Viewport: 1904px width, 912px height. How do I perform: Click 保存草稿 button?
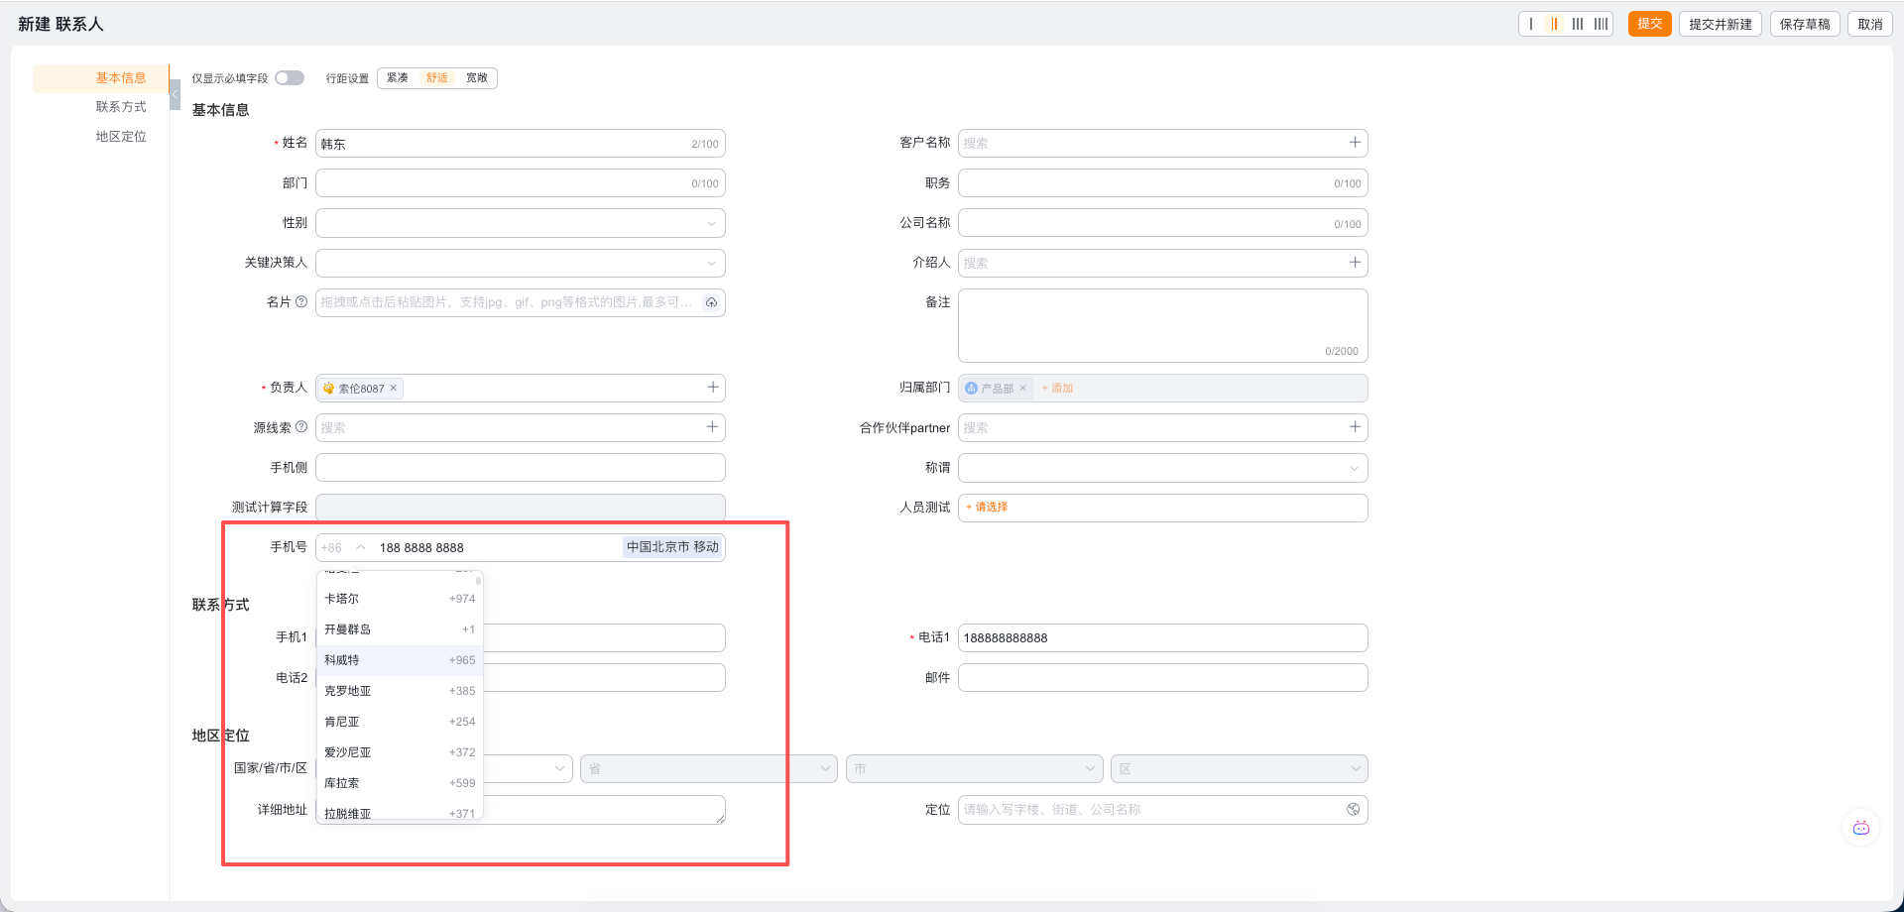1805,24
